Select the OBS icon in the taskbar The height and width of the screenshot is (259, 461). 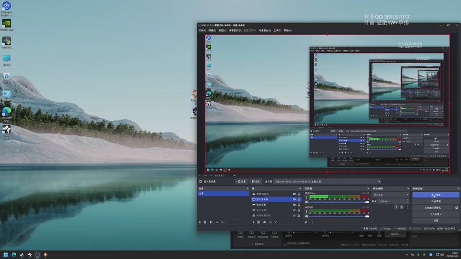tap(37, 254)
